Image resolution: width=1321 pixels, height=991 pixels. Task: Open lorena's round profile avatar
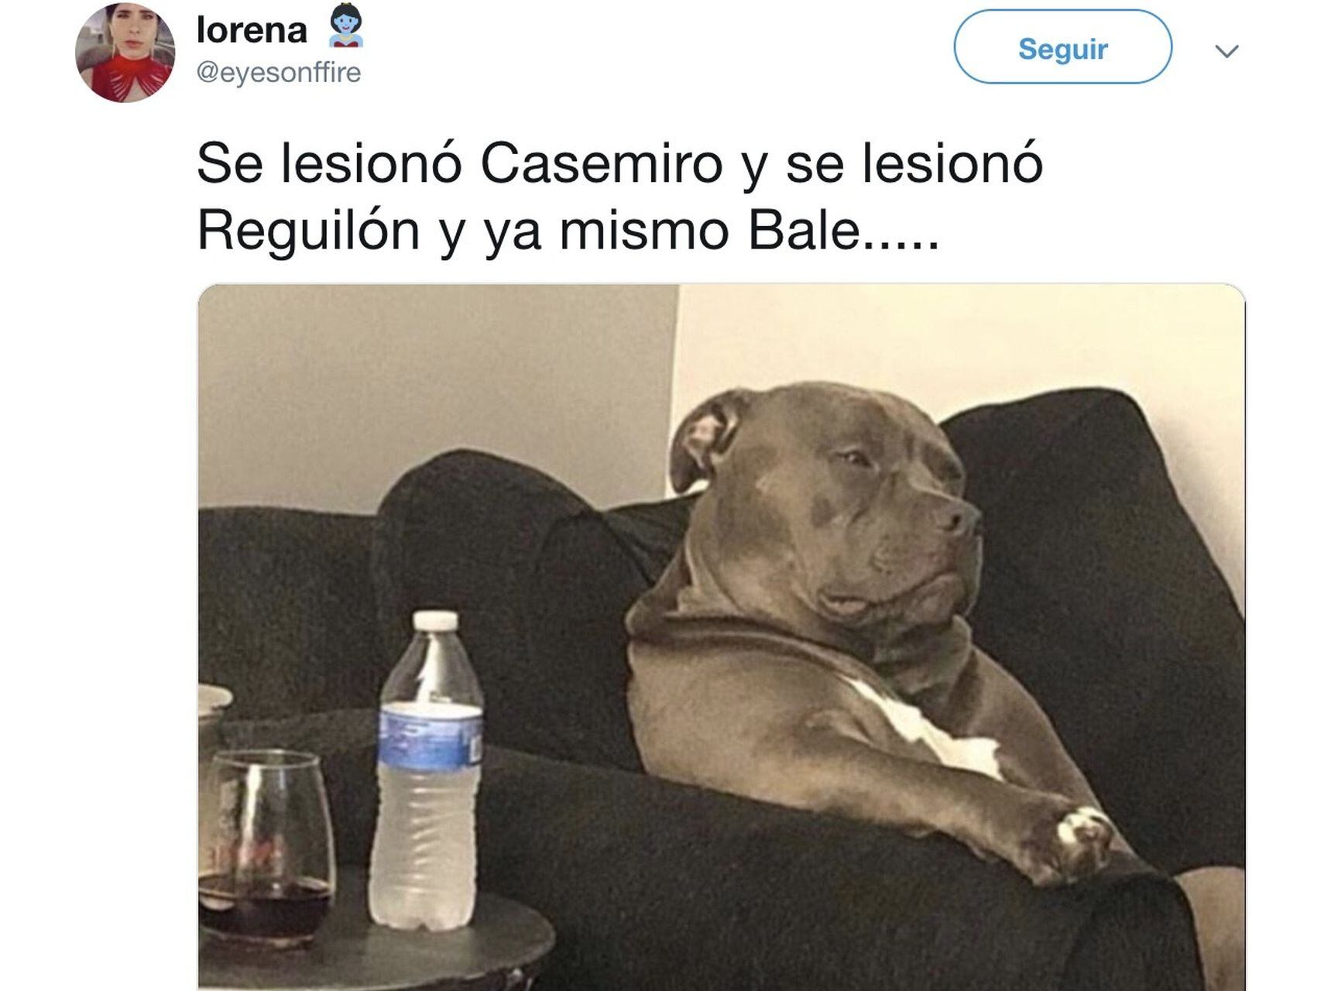point(125,53)
